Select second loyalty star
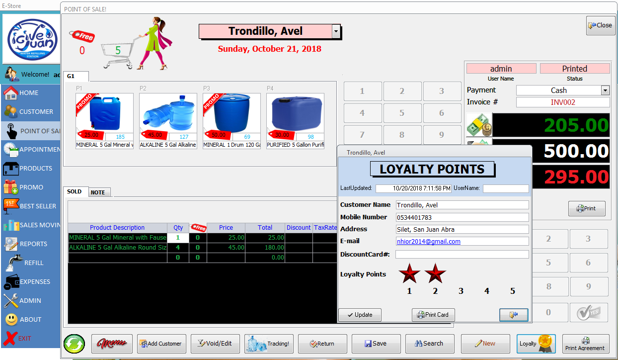Screen dimensions: 618x360 [x=435, y=273]
